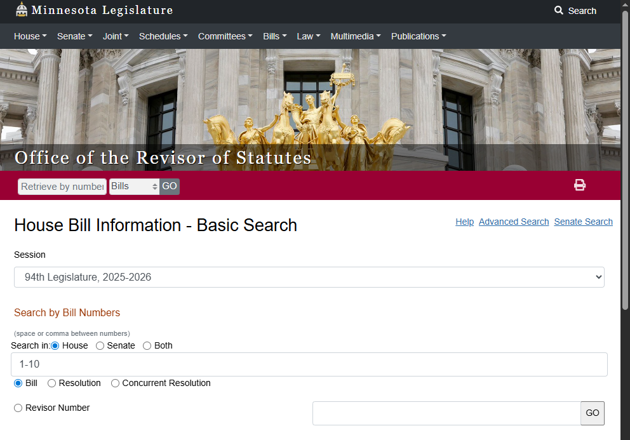The height and width of the screenshot is (440, 630).
Task: Click the scrollbar up arrow
Action: click(x=625, y=5)
